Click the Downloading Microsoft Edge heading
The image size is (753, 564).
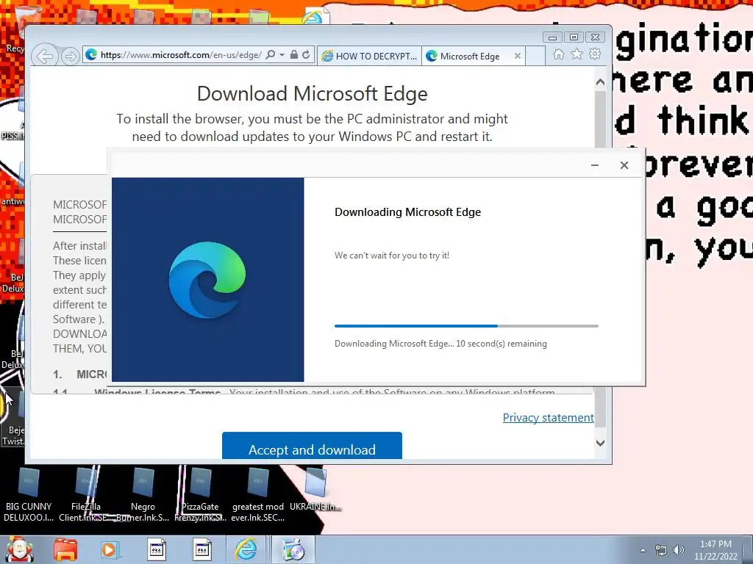click(407, 212)
